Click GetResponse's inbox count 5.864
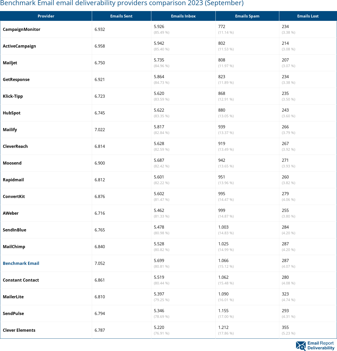This screenshot has width=337, height=351. tap(159, 77)
